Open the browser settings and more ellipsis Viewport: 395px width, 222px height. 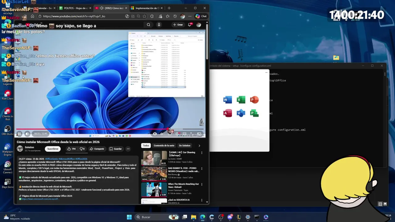coord(190,16)
